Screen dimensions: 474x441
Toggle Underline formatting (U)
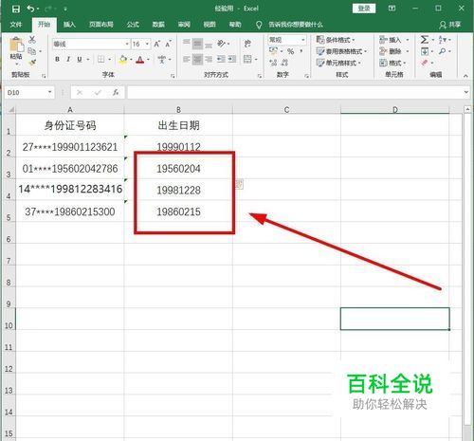point(80,59)
